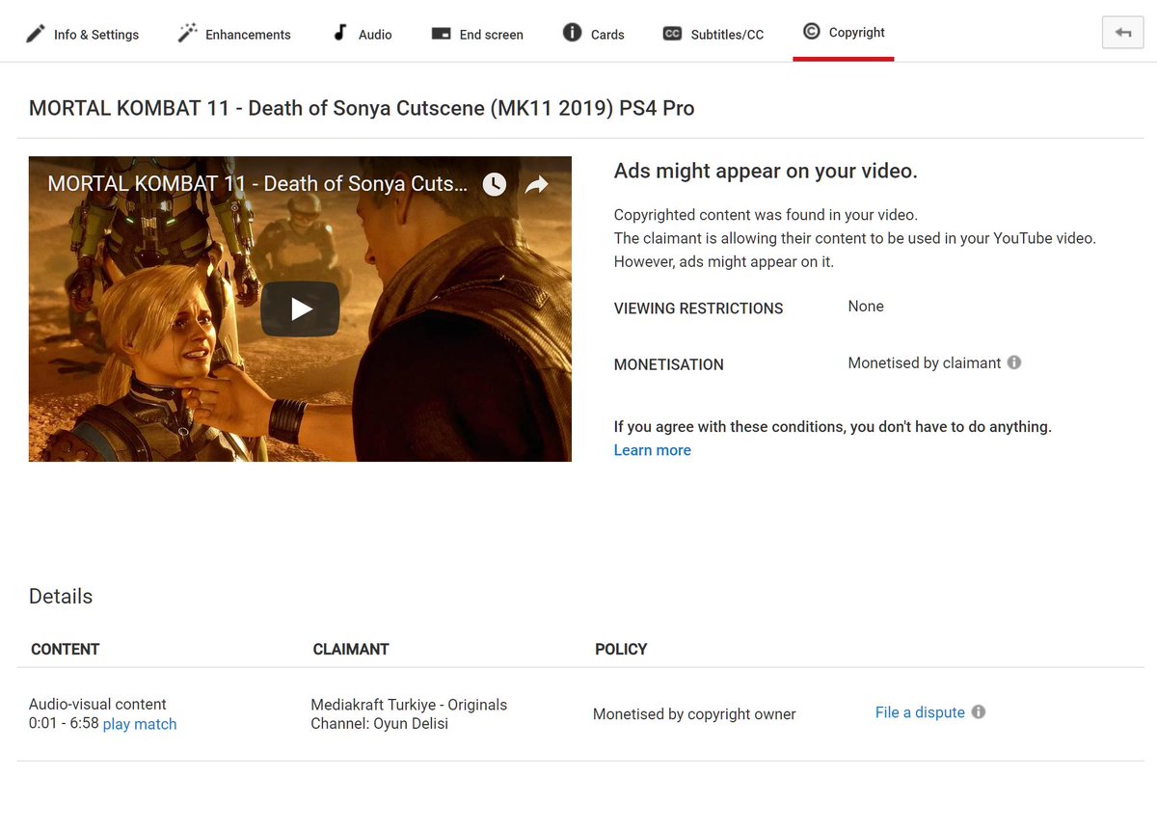This screenshot has height=830, width=1157.
Task: Click the End screen rectangle icon
Action: [441, 34]
